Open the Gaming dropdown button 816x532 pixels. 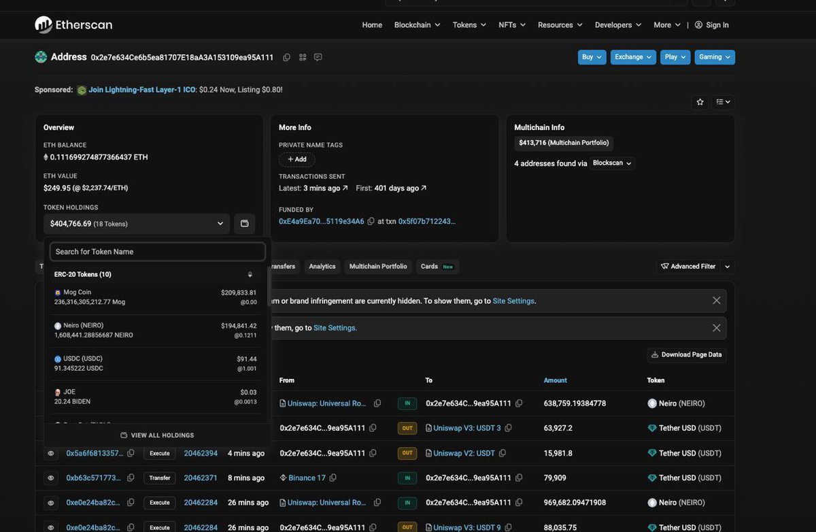[x=715, y=57]
